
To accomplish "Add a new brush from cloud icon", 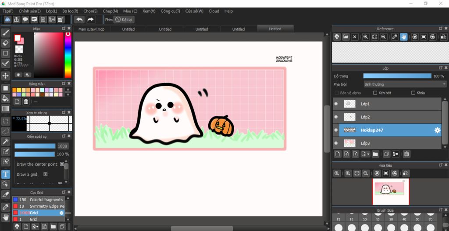I will click(17, 227).
